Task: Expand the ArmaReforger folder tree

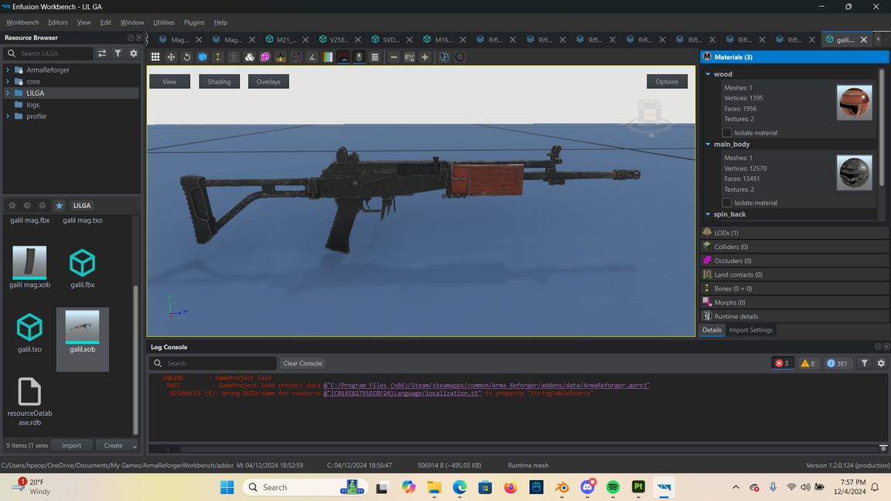Action: [8, 70]
